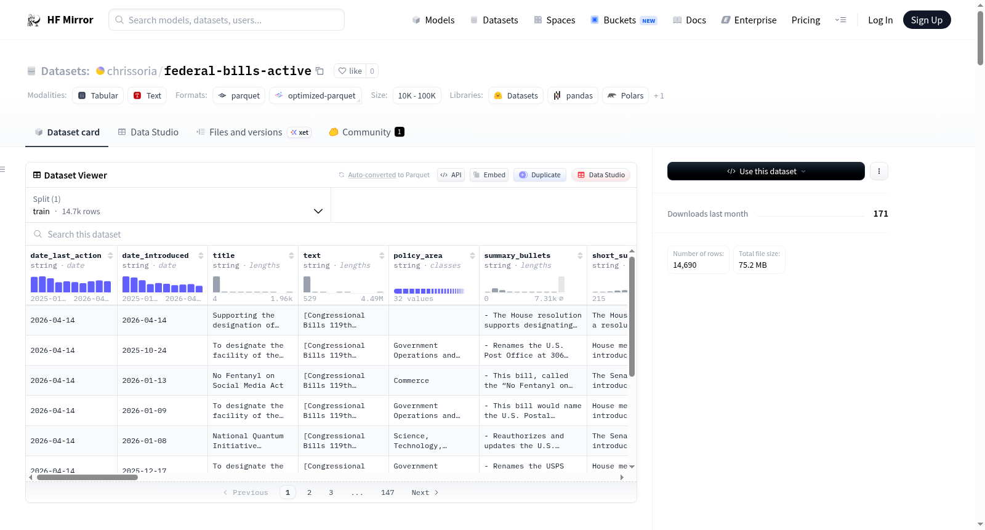Show the +1 more libraries
This screenshot has width=985, height=530.
pyautogui.click(x=659, y=95)
